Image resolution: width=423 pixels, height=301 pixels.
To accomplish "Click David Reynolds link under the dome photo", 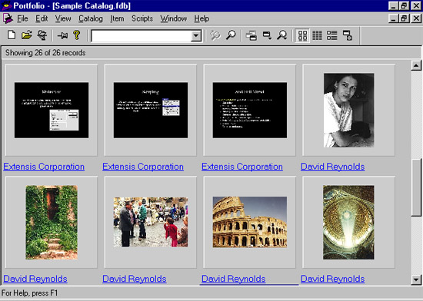I will click(x=332, y=279).
